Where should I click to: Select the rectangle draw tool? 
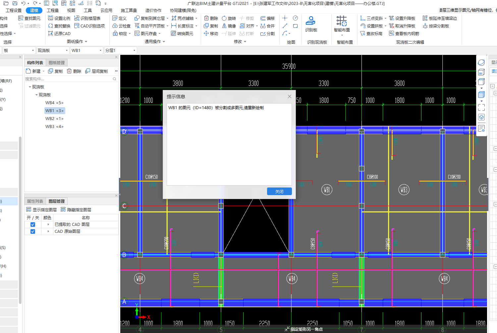296,25
